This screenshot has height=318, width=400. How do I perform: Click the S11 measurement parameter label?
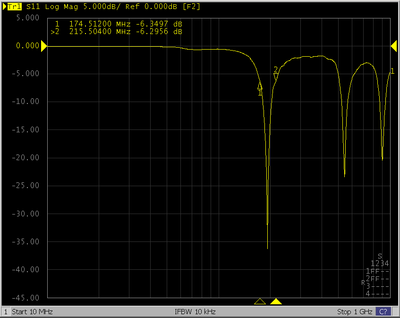(x=33, y=7)
